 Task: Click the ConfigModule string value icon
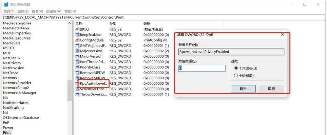point(77,40)
